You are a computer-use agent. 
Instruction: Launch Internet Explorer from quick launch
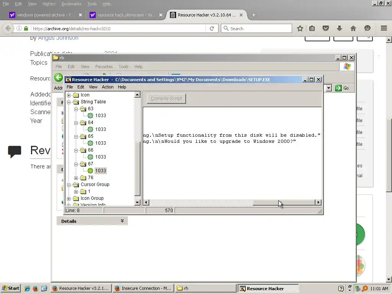click(x=27, y=288)
